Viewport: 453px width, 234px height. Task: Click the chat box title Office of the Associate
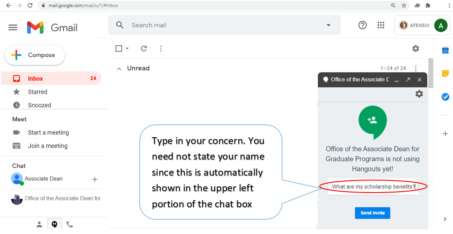point(360,80)
